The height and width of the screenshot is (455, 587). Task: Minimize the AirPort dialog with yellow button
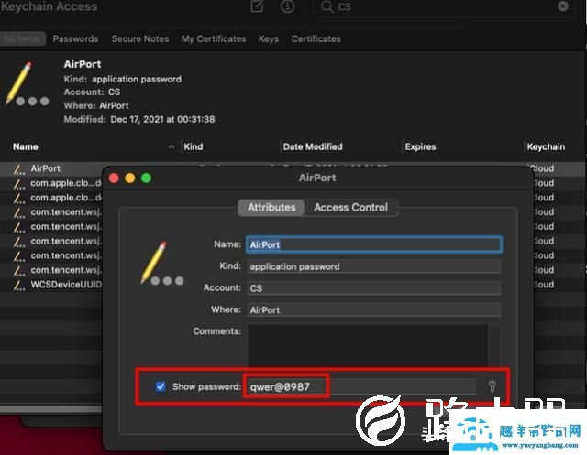(x=130, y=179)
